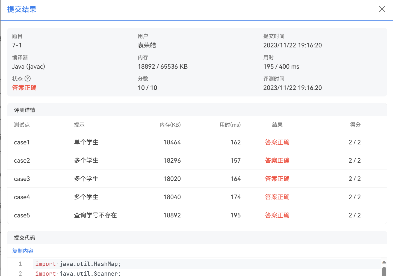
Task: Click the case4 test point label
Action: click(22, 197)
